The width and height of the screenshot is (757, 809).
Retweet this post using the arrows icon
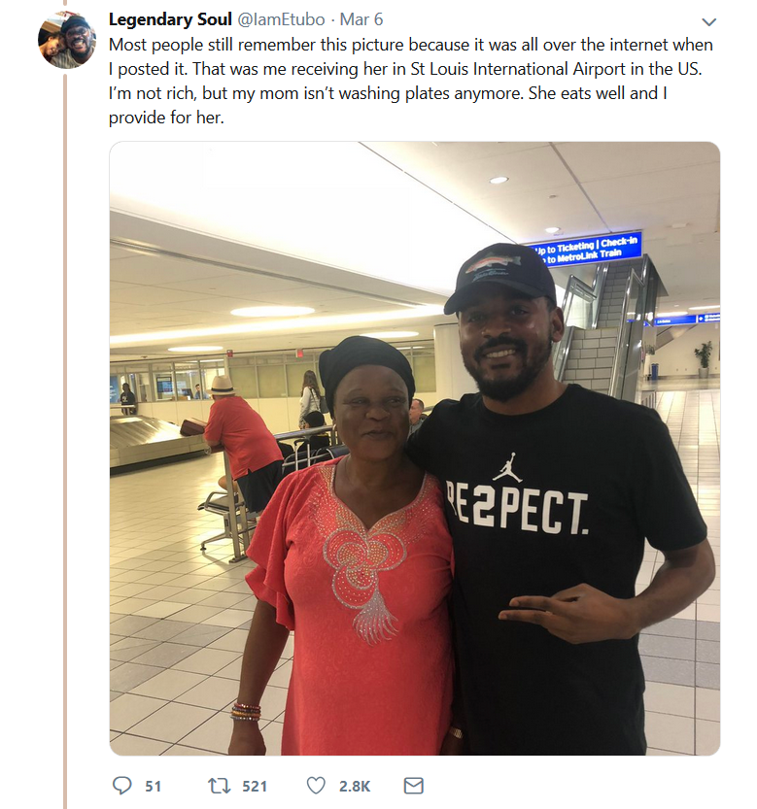(x=219, y=786)
